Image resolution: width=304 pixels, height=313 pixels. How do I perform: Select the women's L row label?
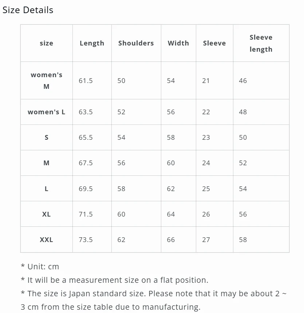pos(46,112)
